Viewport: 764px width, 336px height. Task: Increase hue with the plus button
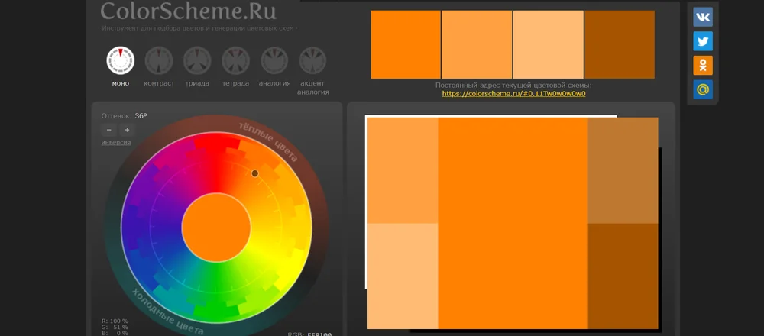126,130
